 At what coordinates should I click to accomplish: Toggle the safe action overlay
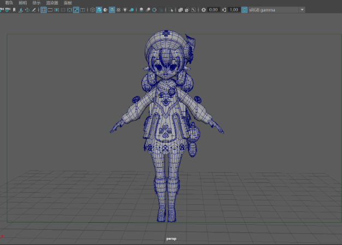(x=76, y=10)
